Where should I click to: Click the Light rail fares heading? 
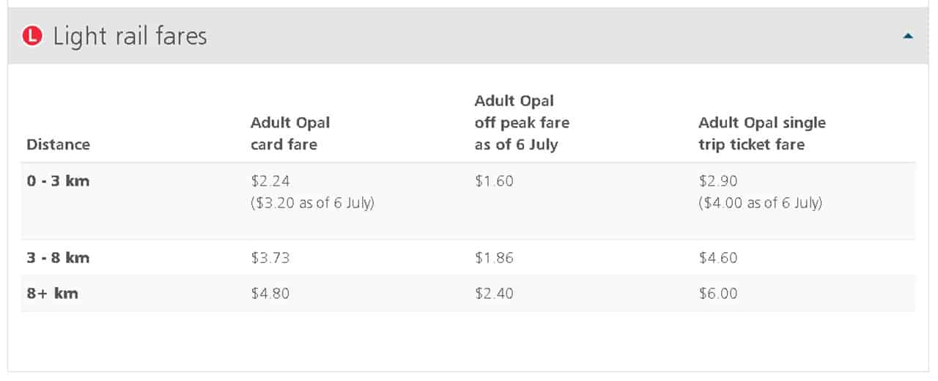point(130,36)
